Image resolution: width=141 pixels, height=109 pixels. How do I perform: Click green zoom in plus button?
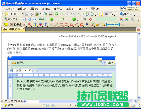pyautogui.click(x=74, y=19)
